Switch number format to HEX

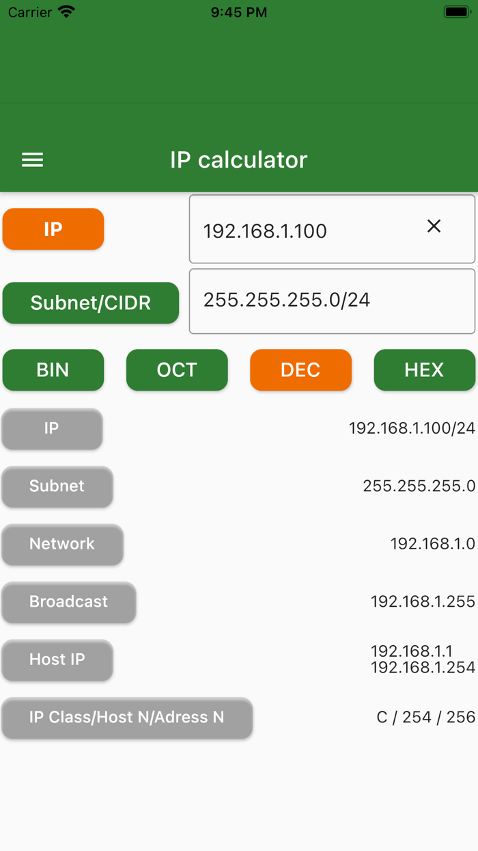tap(425, 370)
